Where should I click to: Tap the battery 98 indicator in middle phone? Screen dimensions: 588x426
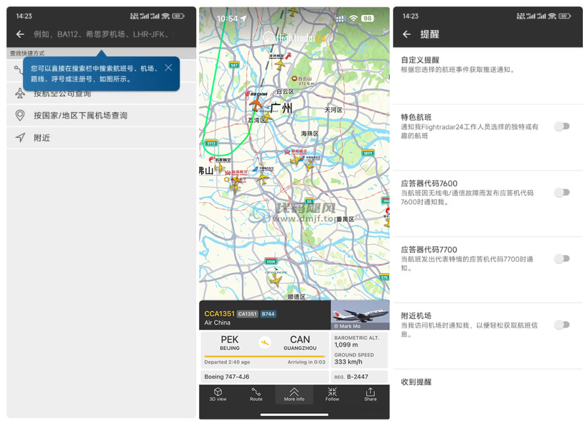click(367, 18)
